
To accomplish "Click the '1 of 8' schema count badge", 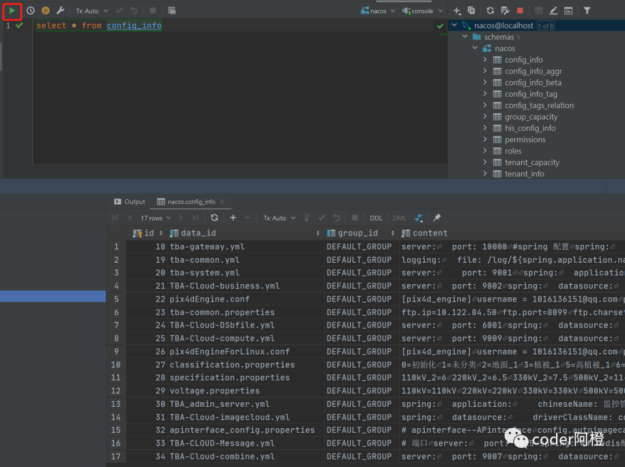I will pos(546,26).
